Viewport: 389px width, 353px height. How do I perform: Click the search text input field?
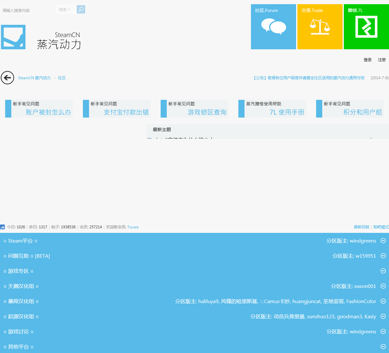tap(28, 10)
